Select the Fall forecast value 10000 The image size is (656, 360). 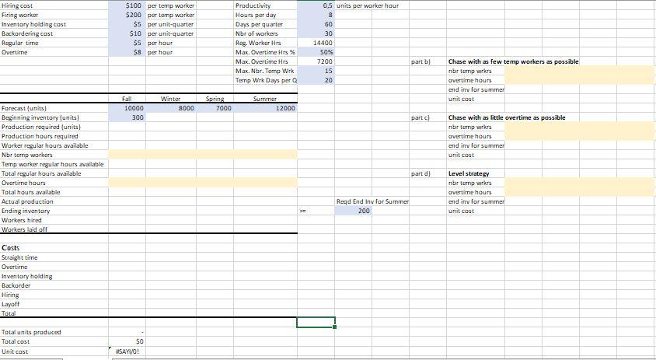[127, 108]
